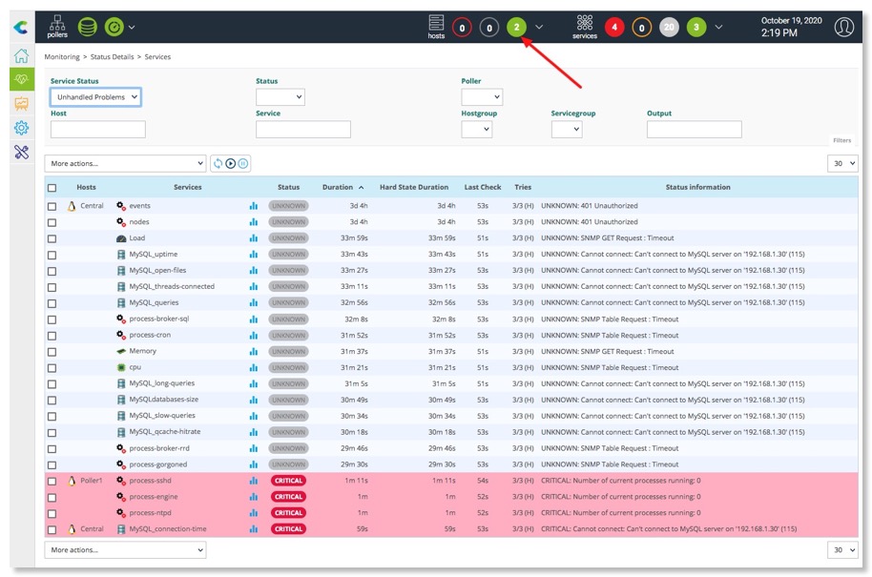This screenshot has height=577, width=872.
Task: Click into the Host filter text field
Action: 97,130
